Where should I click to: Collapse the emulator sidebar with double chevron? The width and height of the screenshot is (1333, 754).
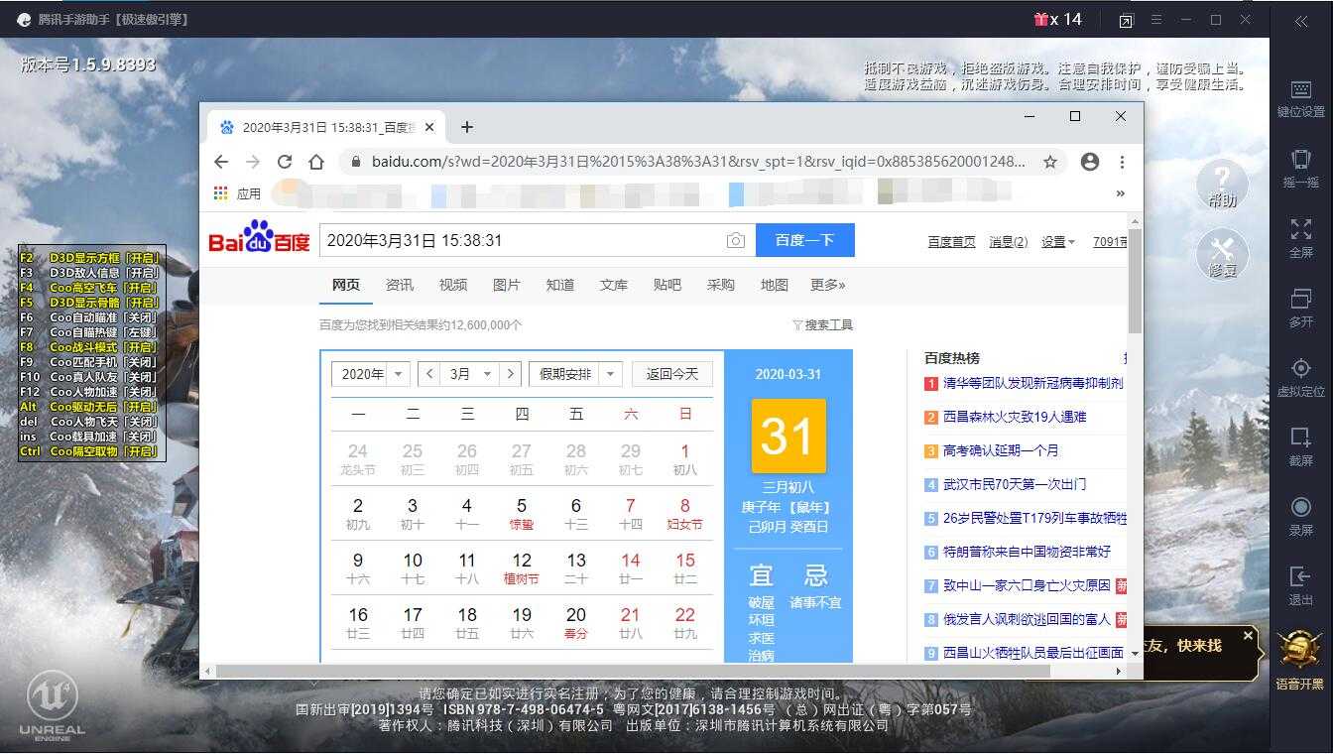1300,21
